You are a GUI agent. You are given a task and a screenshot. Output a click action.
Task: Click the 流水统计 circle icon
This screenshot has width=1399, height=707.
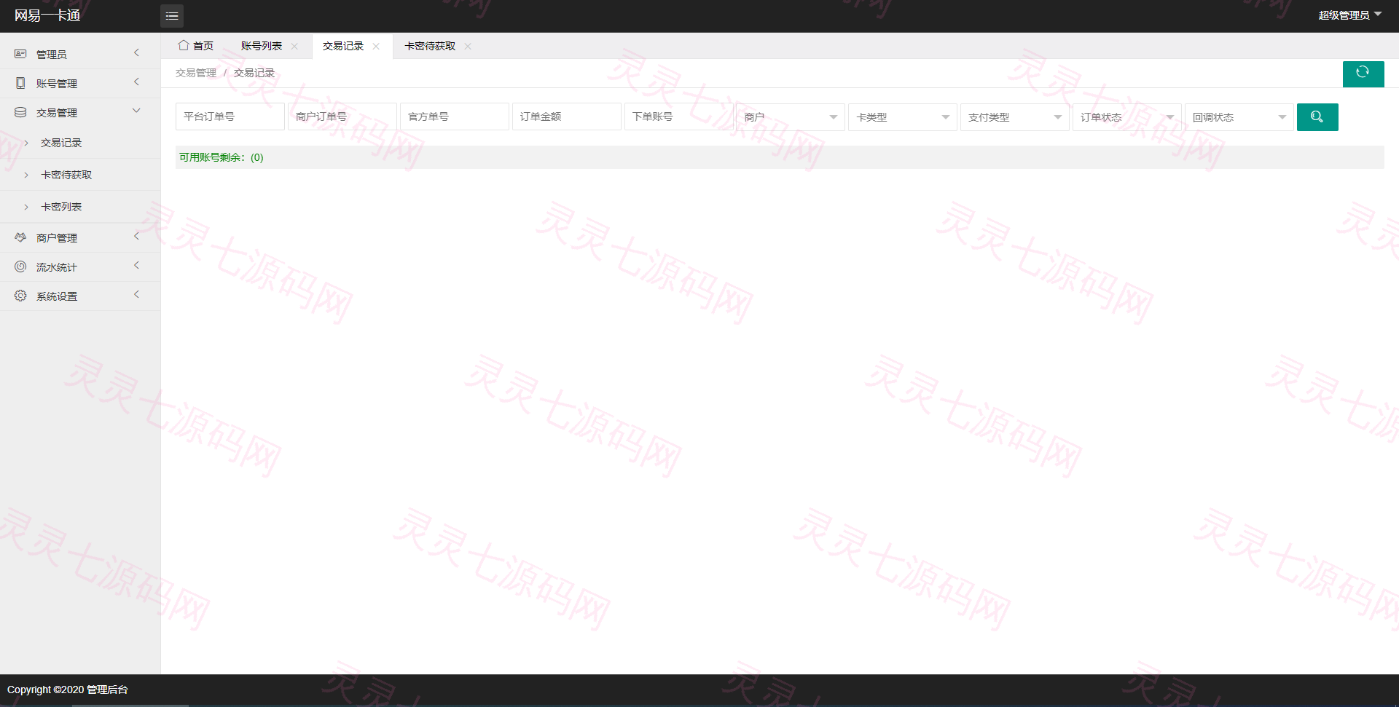pyautogui.click(x=20, y=266)
